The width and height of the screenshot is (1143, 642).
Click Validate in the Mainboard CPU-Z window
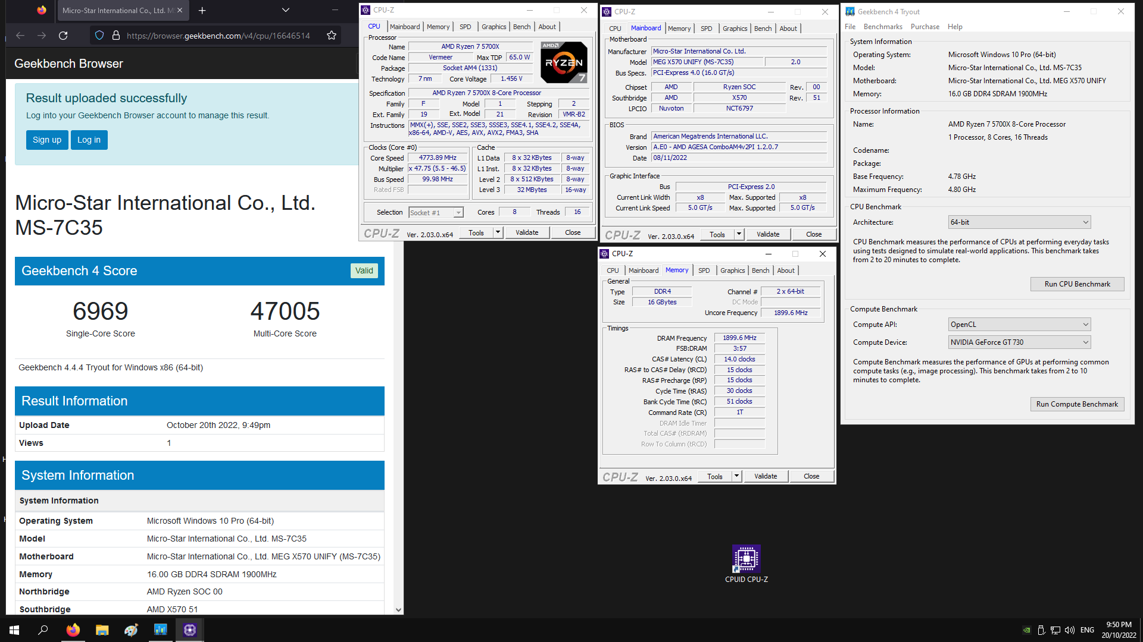pyautogui.click(x=768, y=234)
